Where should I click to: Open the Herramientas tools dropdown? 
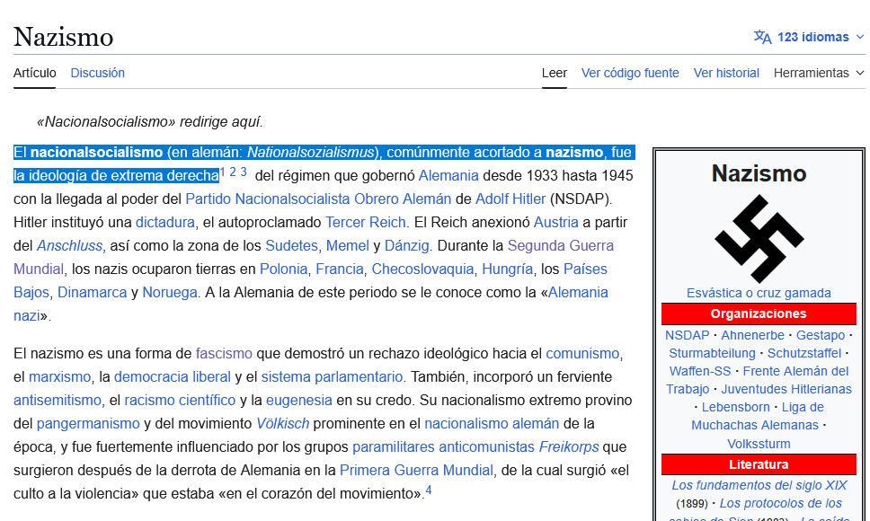[819, 73]
